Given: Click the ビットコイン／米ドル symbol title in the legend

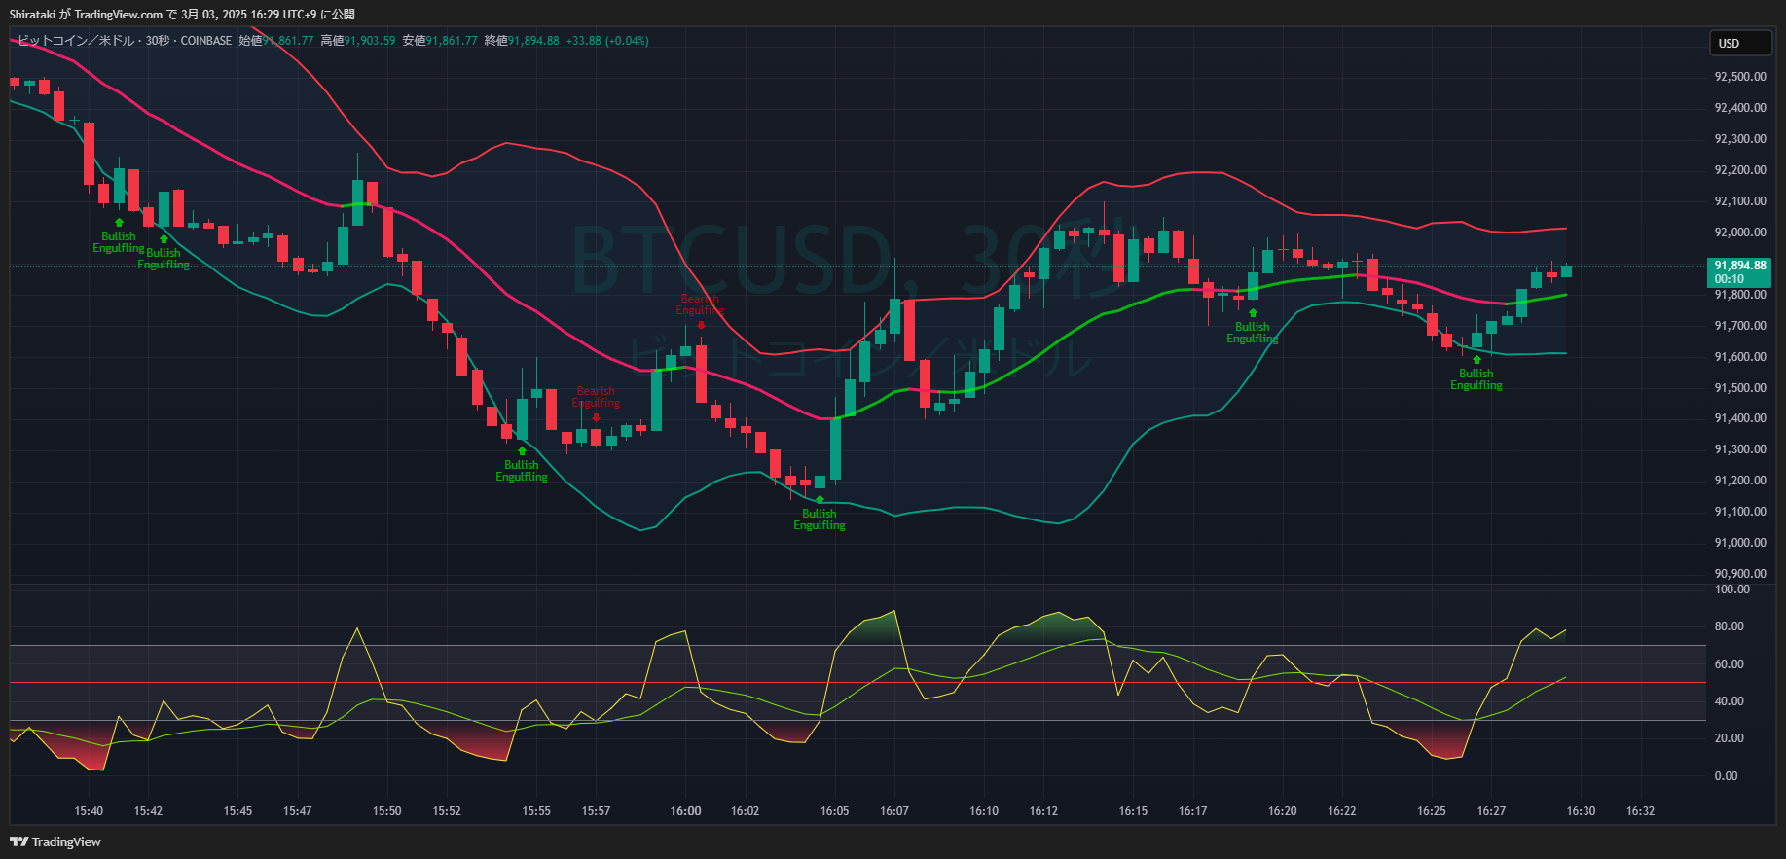Looking at the screenshot, I should pos(76,41).
